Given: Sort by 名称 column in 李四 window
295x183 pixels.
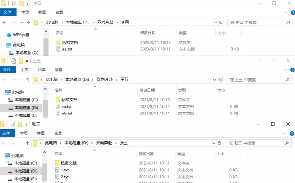Looking at the screenshot, I should point(59,33).
